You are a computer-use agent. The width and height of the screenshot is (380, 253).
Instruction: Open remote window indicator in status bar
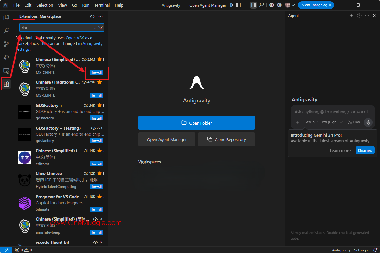pyautogui.click(x=6, y=250)
